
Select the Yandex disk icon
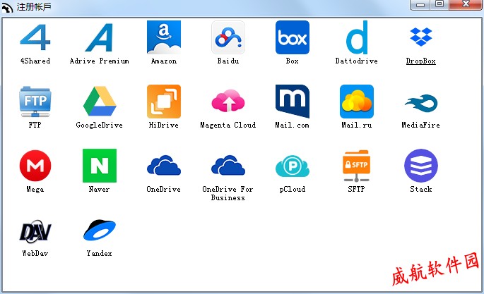100,230
